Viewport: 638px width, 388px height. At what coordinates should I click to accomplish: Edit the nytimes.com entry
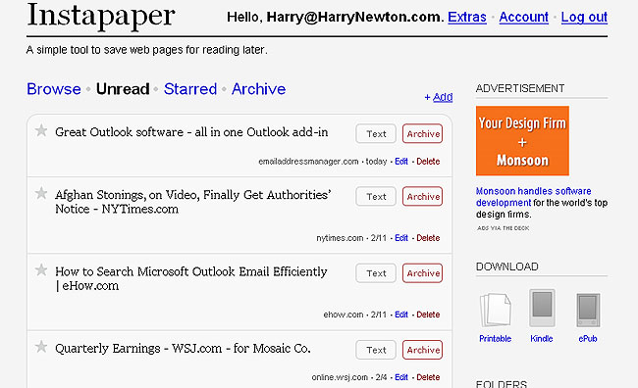401,238
